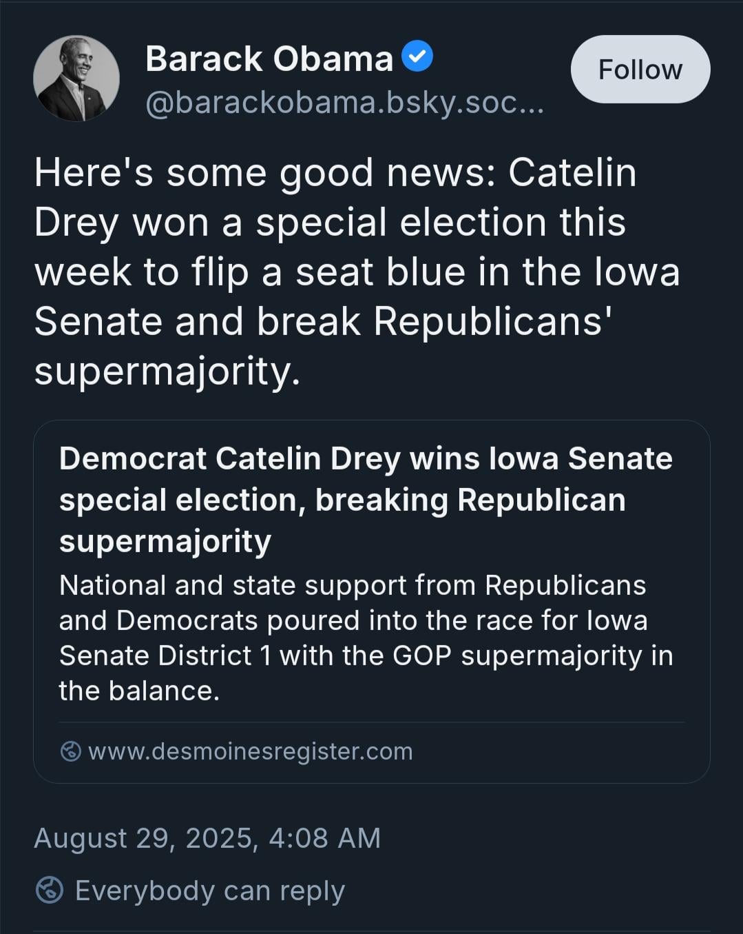Image resolution: width=743 pixels, height=934 pixels.
Task: Select the Everybody can reply label
Action: point(210,891)
